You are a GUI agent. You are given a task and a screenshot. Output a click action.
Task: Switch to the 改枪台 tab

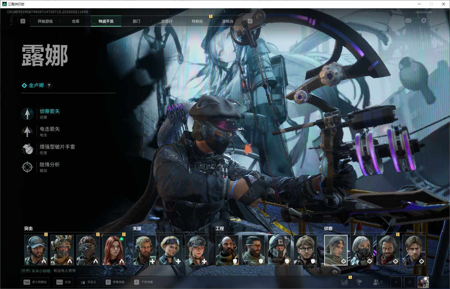(x=228, y=21)
